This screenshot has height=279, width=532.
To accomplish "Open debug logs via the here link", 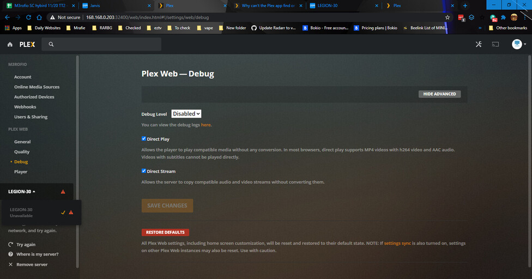I will (x=205, y=125).
